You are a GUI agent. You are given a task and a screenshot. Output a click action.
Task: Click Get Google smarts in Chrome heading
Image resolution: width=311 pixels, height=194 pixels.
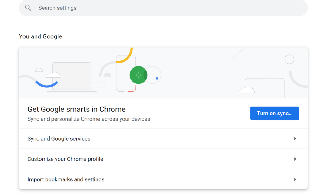[x=77, y=109]
